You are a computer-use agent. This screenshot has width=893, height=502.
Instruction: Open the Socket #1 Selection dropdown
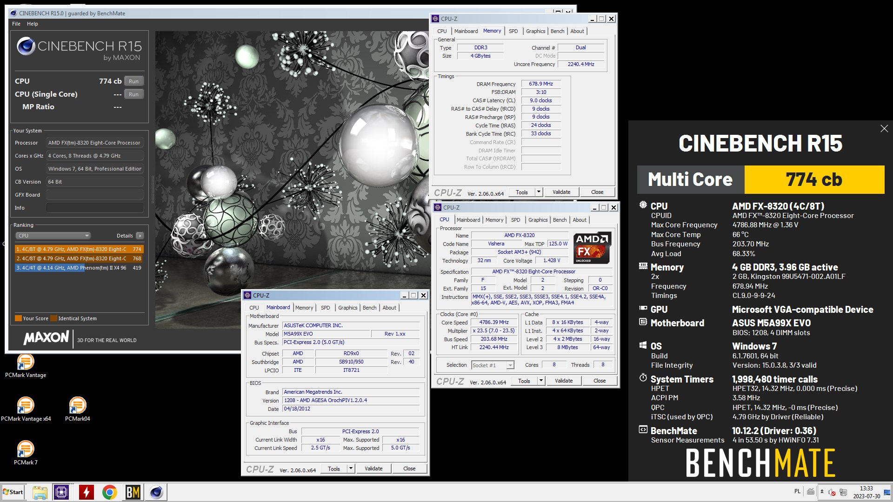pos(493,365)
